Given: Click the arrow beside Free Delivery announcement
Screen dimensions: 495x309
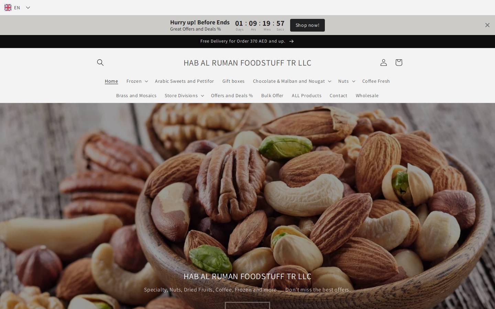Looking at the screenshot, I should click(291, 41).
